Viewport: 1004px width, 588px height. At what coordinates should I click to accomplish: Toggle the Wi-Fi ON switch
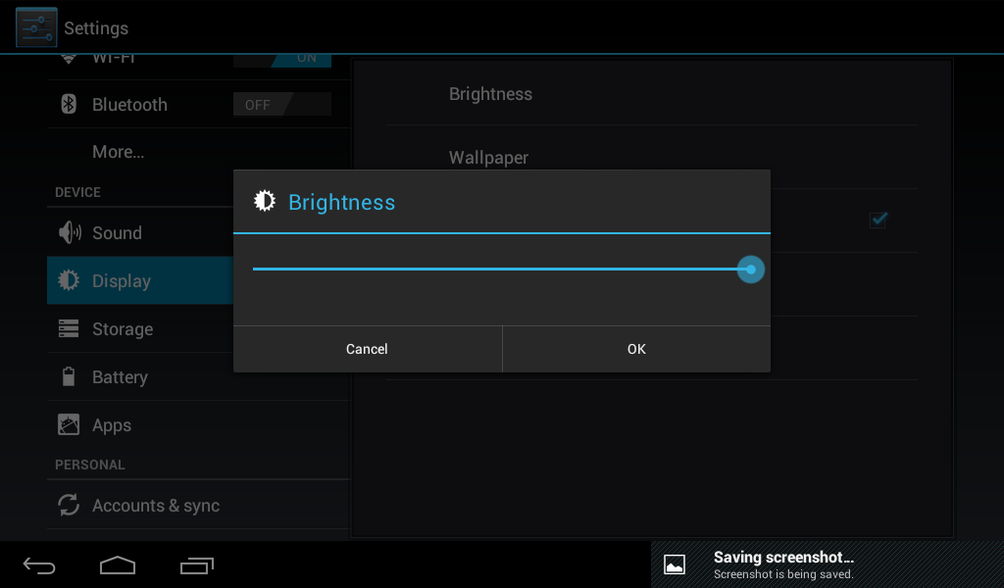[281, 60]
